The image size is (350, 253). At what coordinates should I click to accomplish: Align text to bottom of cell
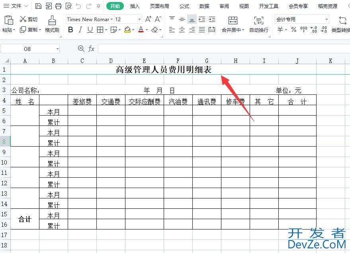pyautogui.click(x=192, y=19)
